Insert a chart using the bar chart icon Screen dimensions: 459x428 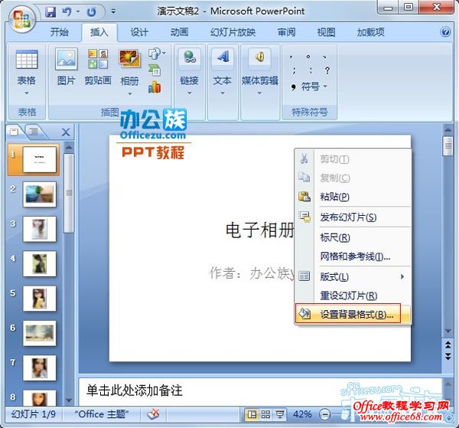click(155, 87)
